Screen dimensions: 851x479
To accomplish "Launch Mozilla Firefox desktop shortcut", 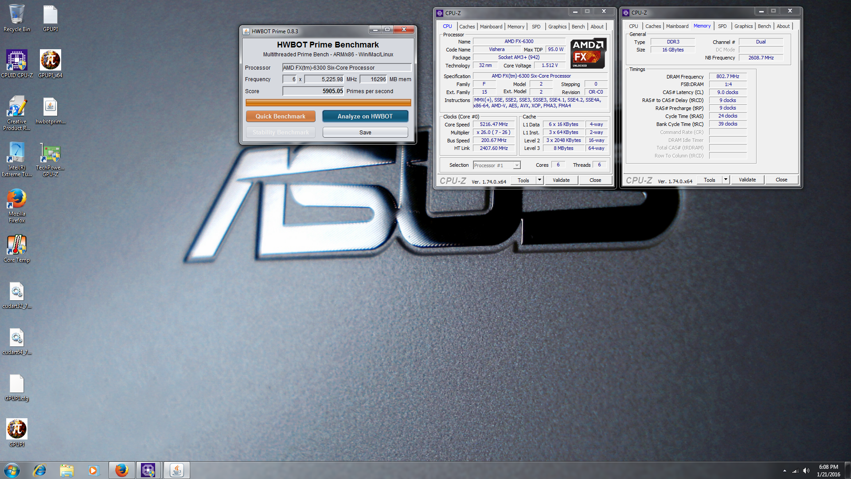I will click(x=17, y=205).
